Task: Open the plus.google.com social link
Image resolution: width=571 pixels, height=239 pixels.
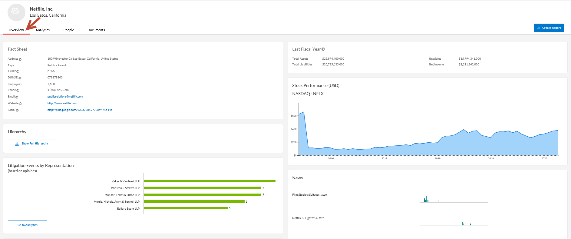Action: click(x=80, y=110)
